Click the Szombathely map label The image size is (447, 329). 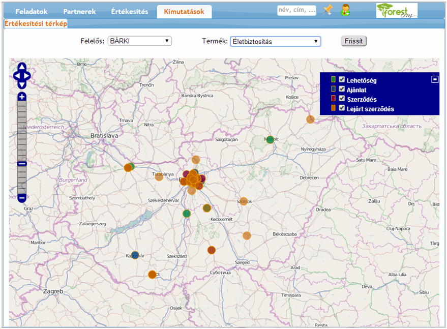coord(82,198)
